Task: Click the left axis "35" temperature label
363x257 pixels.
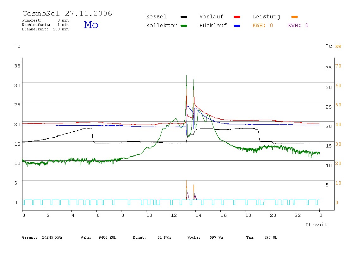Action: click(17, 66)
